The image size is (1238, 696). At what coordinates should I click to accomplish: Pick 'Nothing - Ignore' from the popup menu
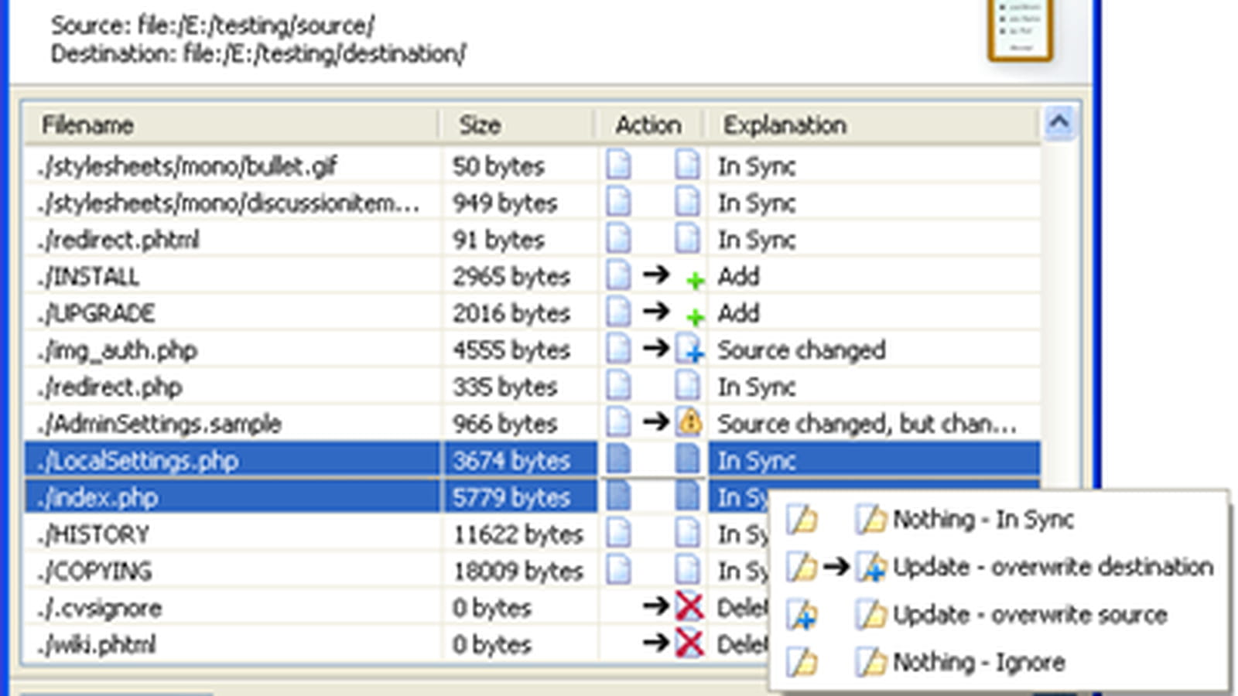[979, 662]
